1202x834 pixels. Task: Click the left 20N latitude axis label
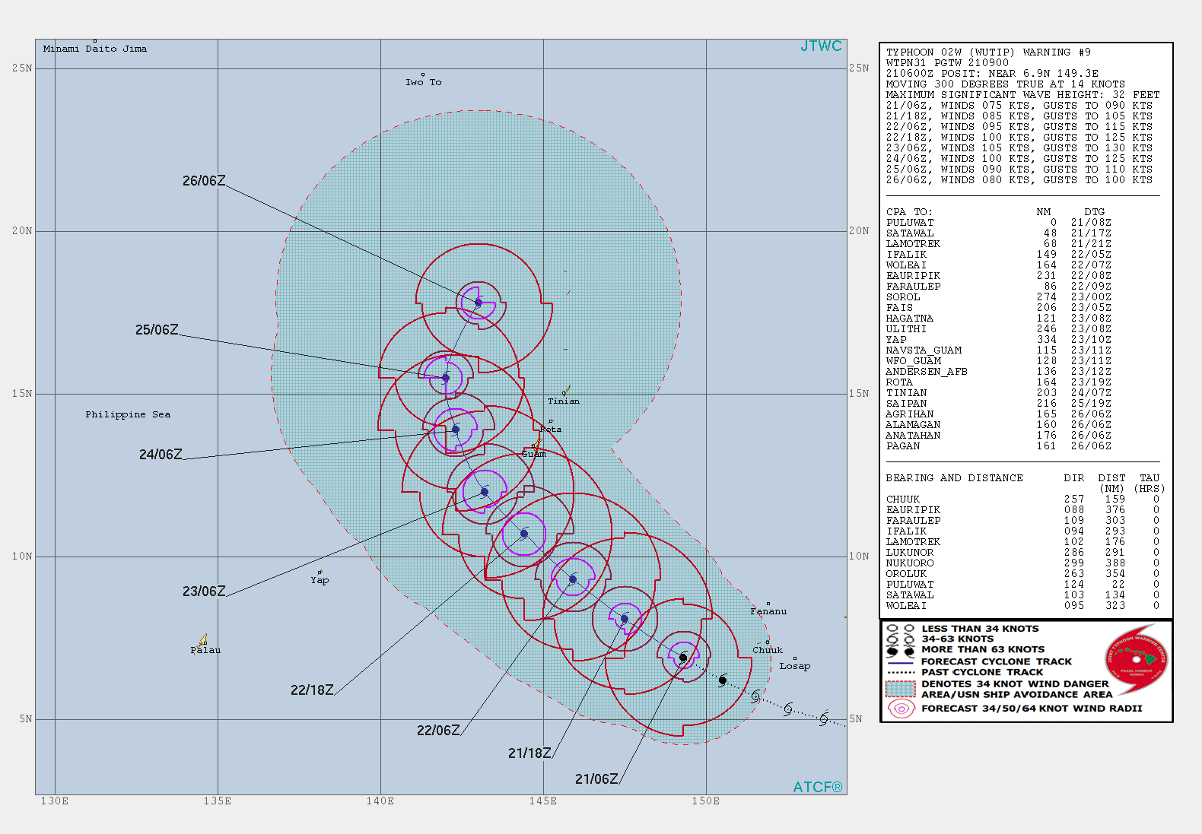pos(22,231)
